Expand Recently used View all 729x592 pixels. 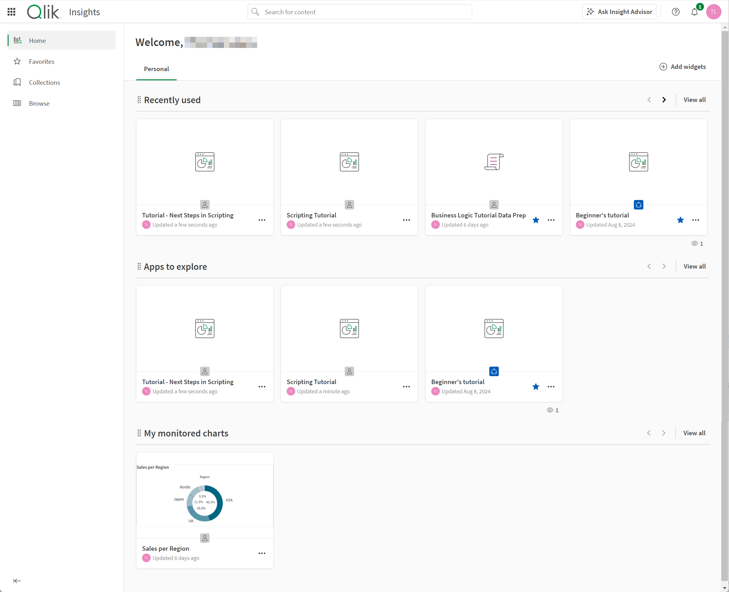695,100
